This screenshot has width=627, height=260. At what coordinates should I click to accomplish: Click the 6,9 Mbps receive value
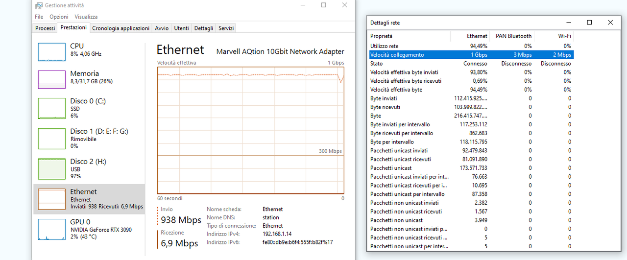pyautogui.click(x=179, y=243)
